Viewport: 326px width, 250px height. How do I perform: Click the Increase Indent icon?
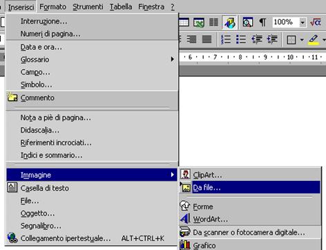point(272,39)
